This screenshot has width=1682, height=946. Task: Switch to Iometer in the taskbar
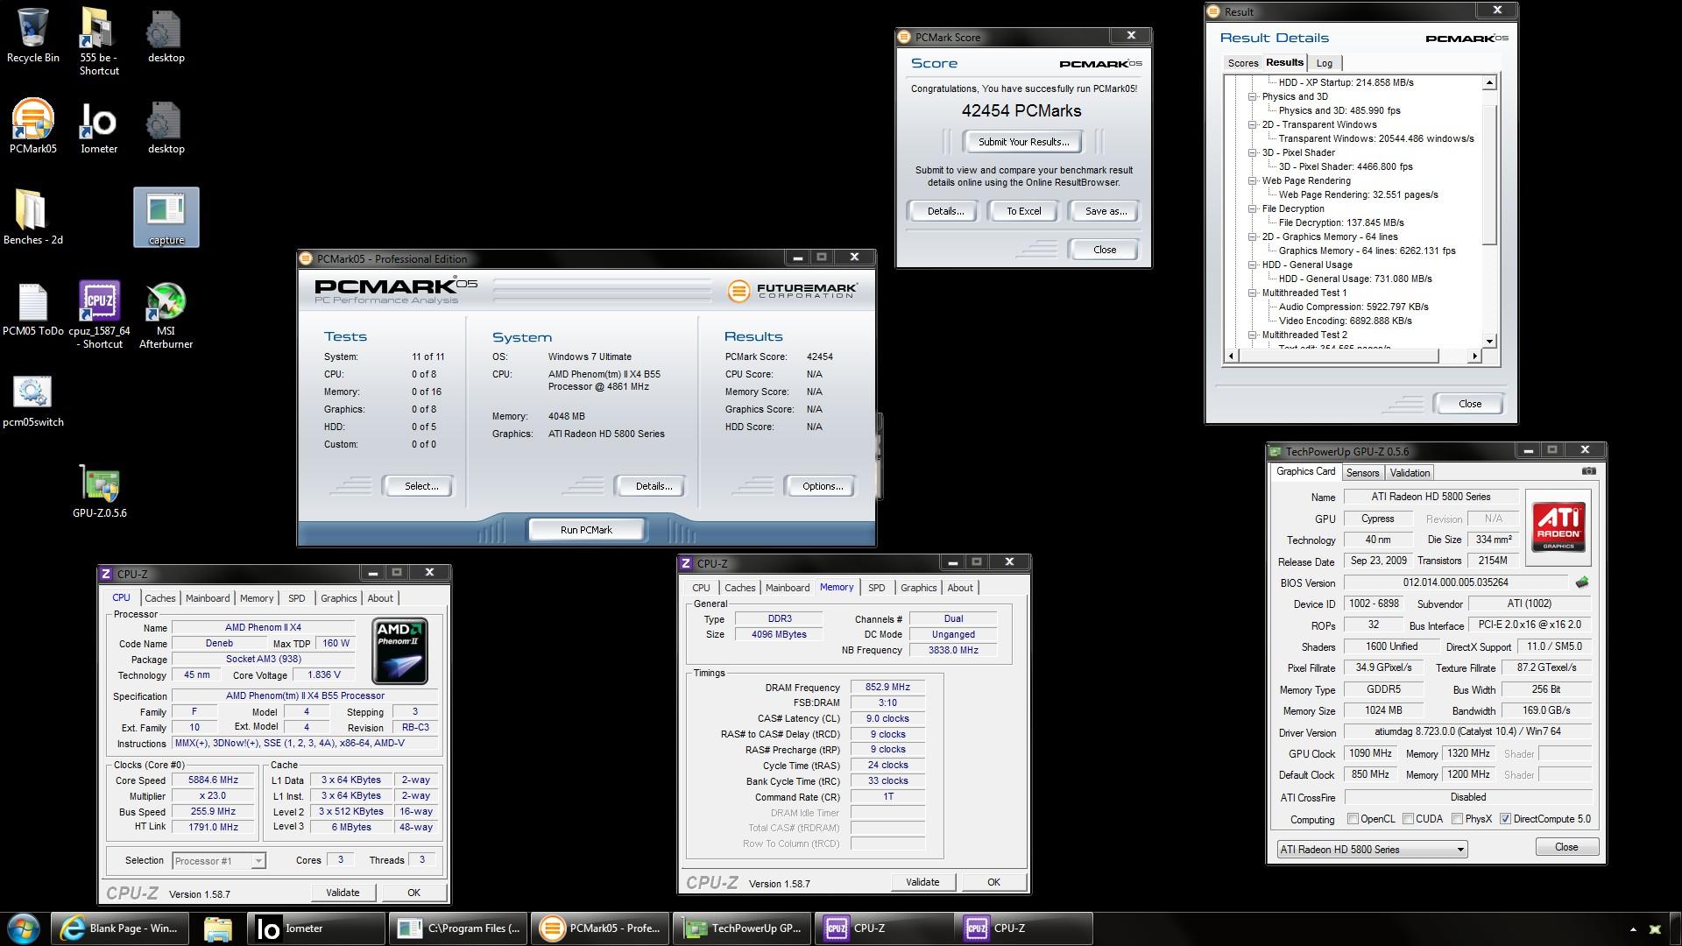pyautogui.click(x=315, y=928)
